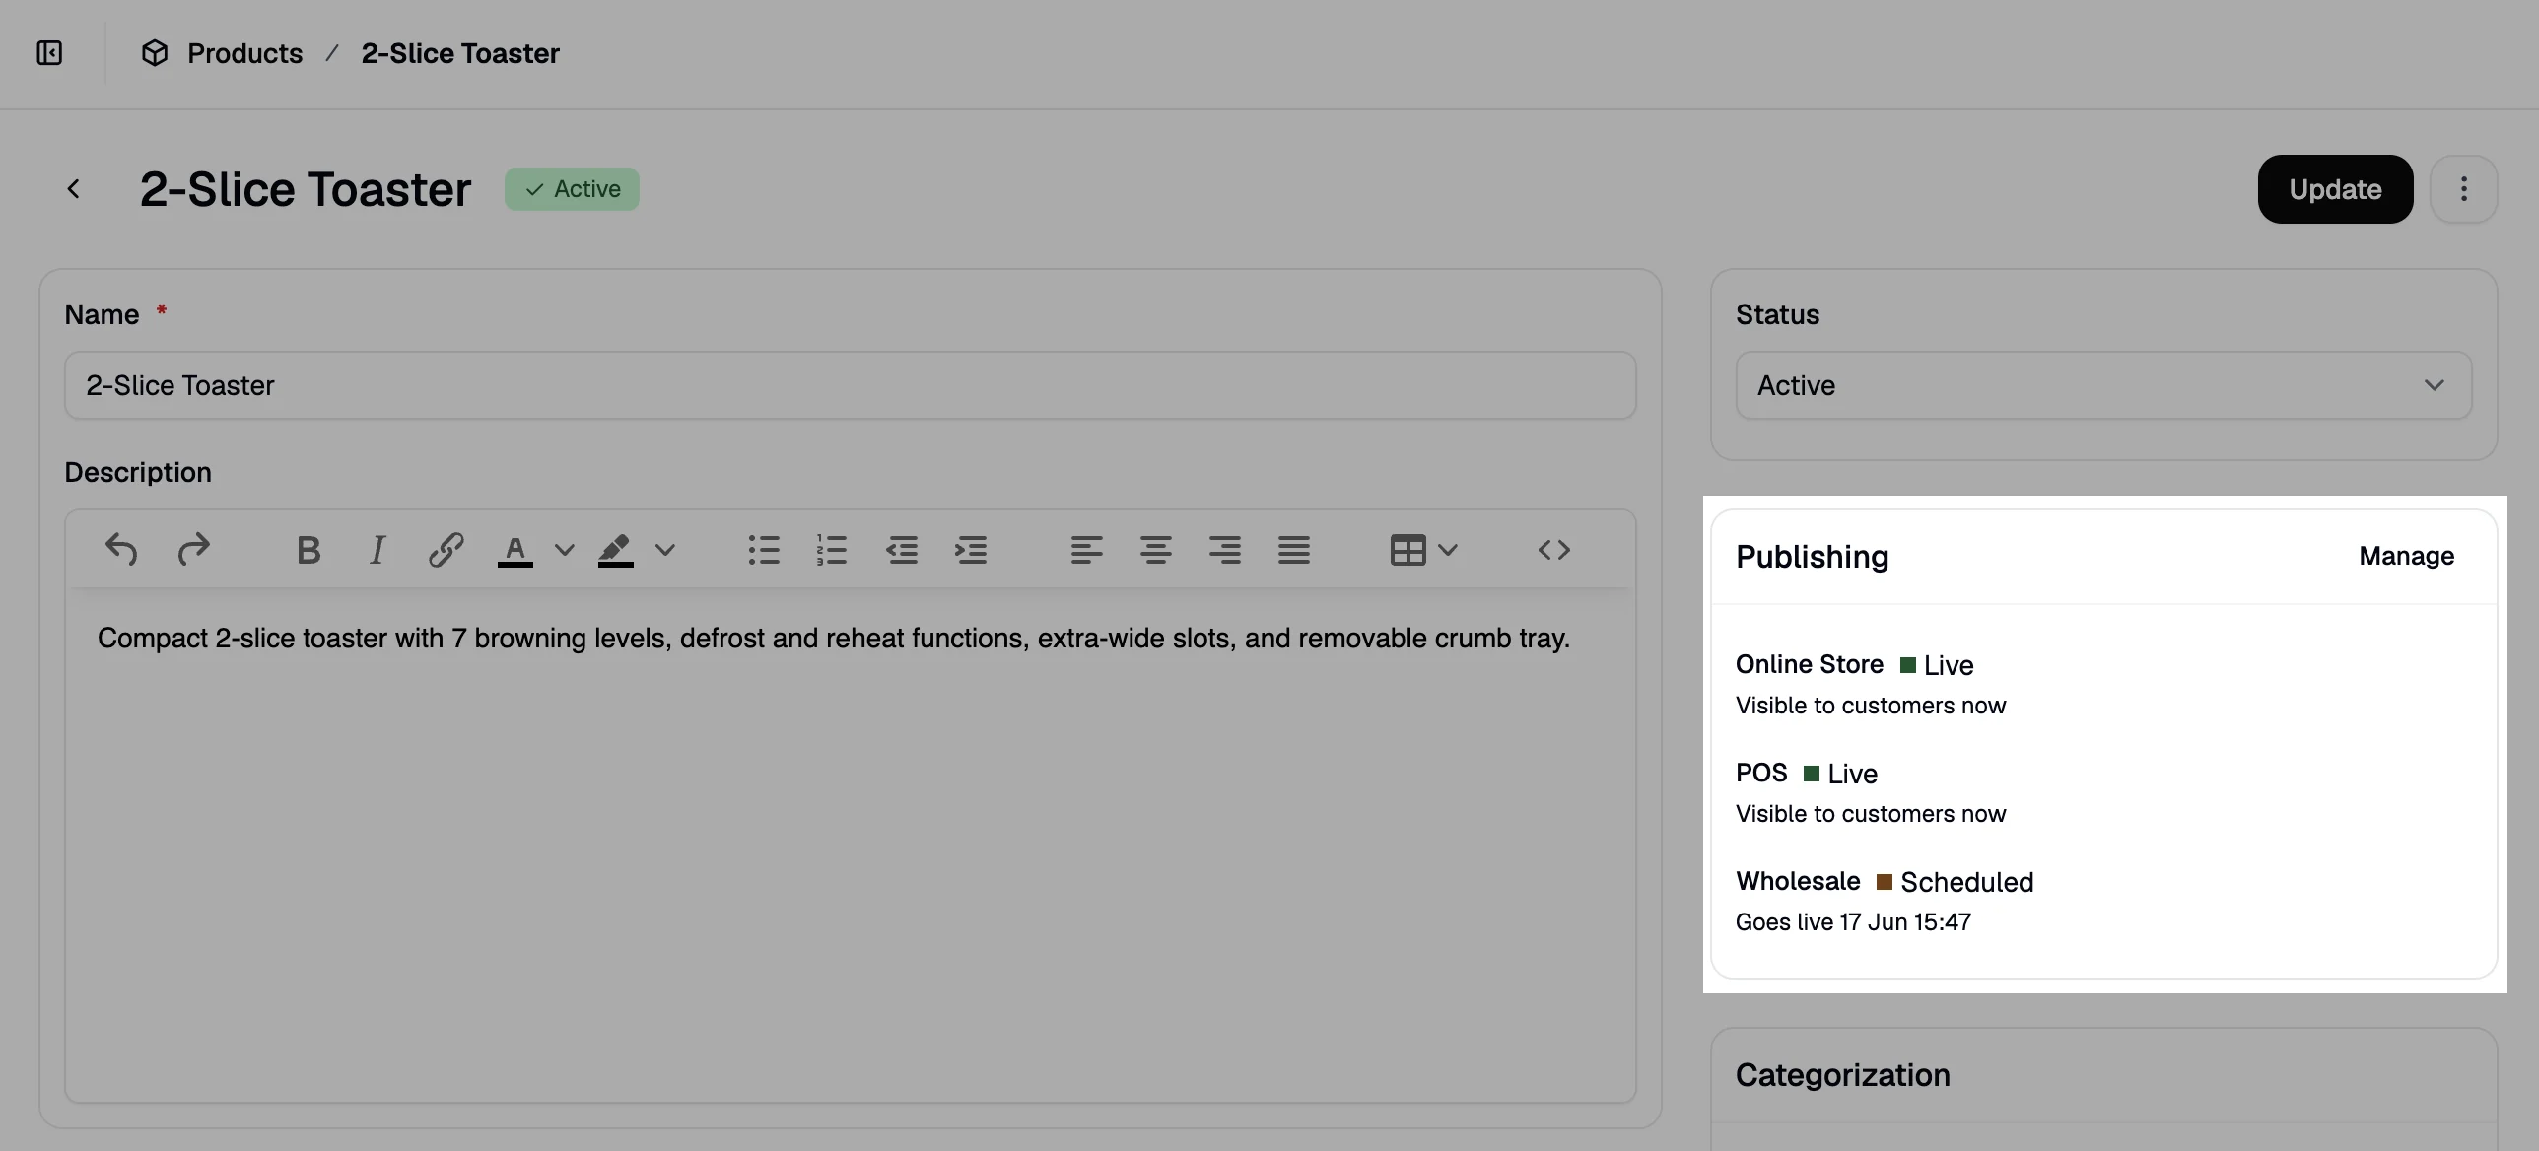Click the 2-Slice Toaster breadcrumb
This screenshot has width=2539, height=1151.
(x=460, y=53)
